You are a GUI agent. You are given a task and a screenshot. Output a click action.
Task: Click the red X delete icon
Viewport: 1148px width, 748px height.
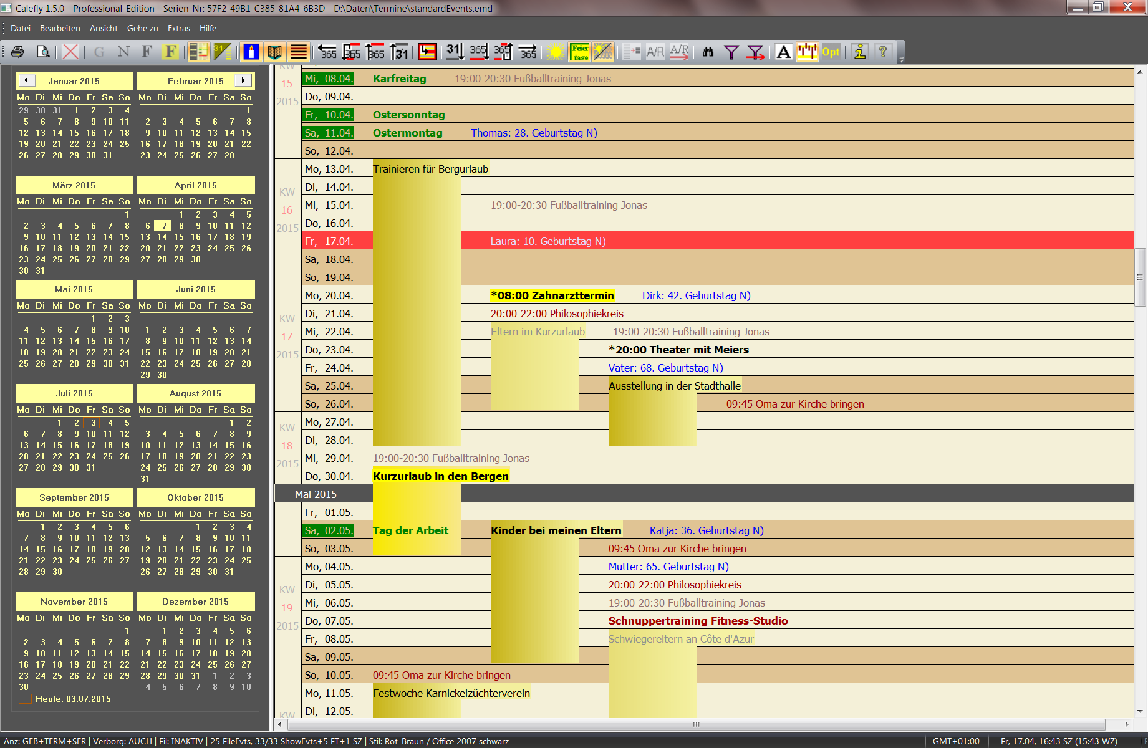(70, 52)
